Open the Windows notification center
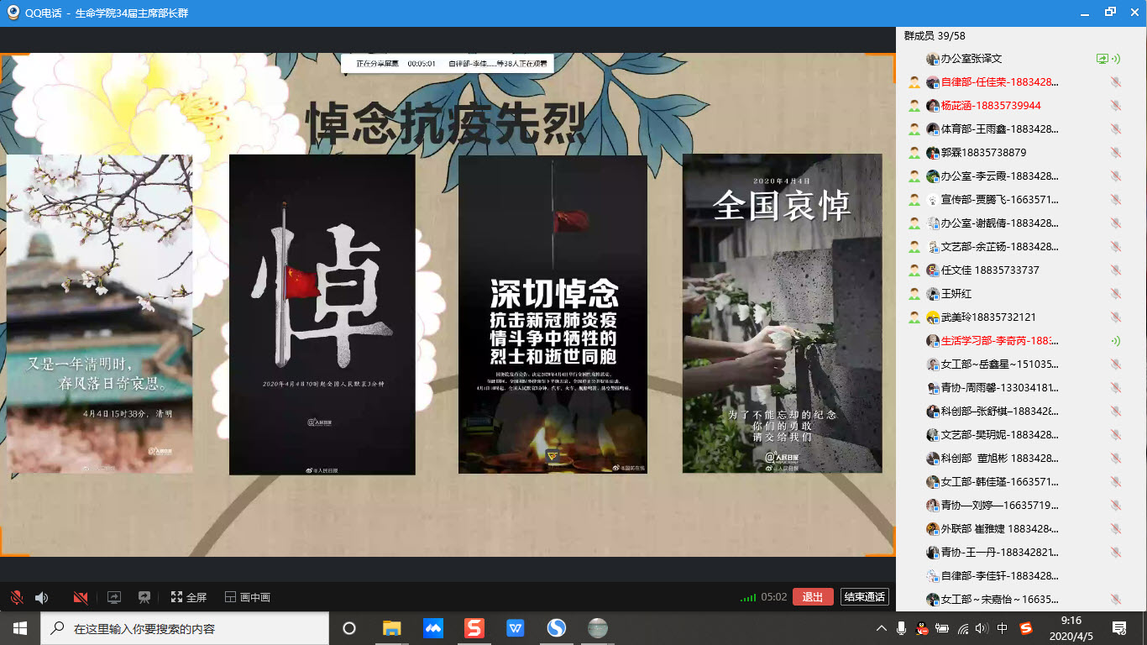Image resolution: width=1147 pixels, height=645 pixels. [x=1119, y=628]
